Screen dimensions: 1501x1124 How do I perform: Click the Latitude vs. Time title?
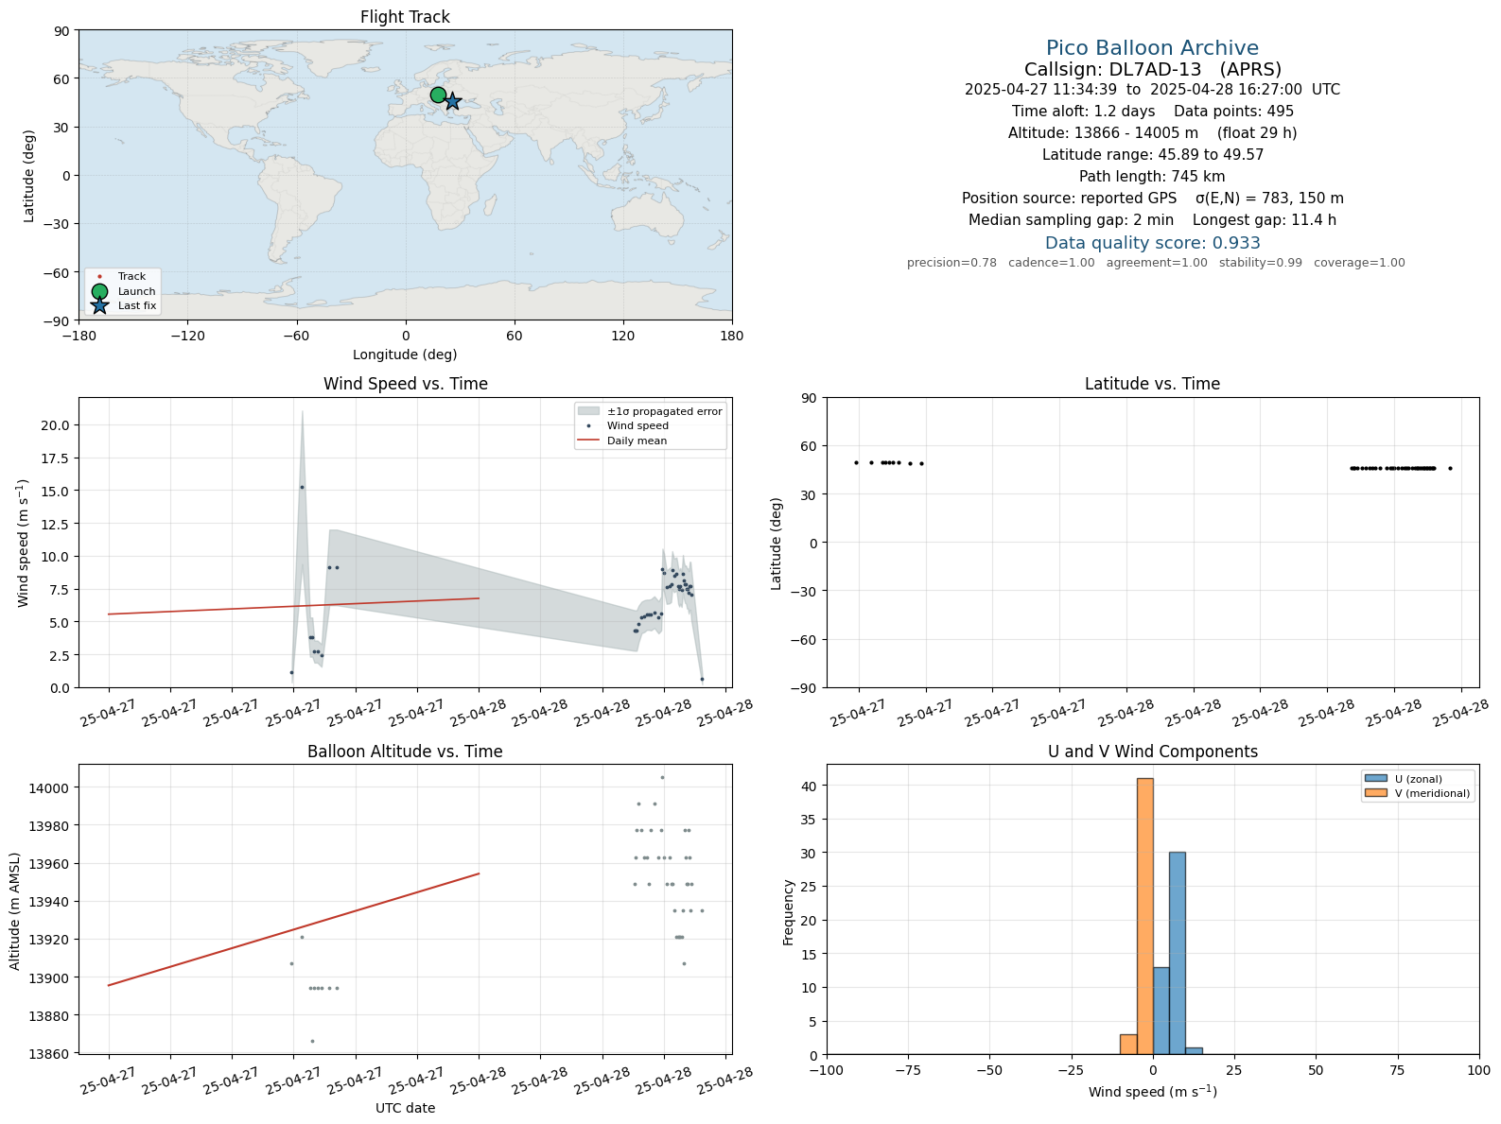click(1152, 384)
